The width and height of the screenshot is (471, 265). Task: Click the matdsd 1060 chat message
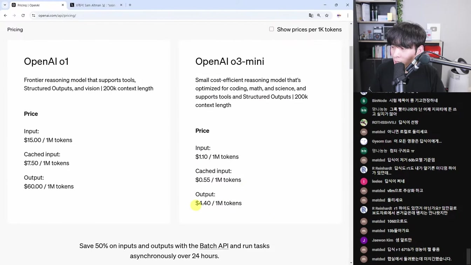click(x=397, y=221)
